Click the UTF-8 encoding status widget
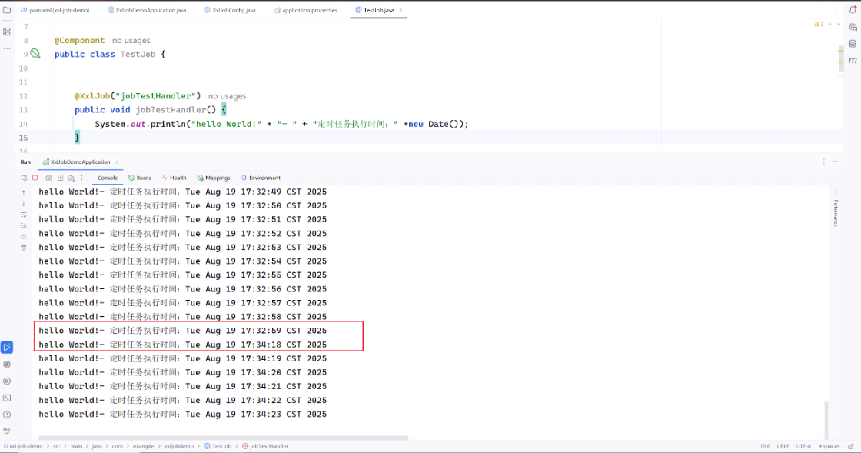Image resolution: width=861 pixels, height=453 pixels. click(x=803, y=446)
